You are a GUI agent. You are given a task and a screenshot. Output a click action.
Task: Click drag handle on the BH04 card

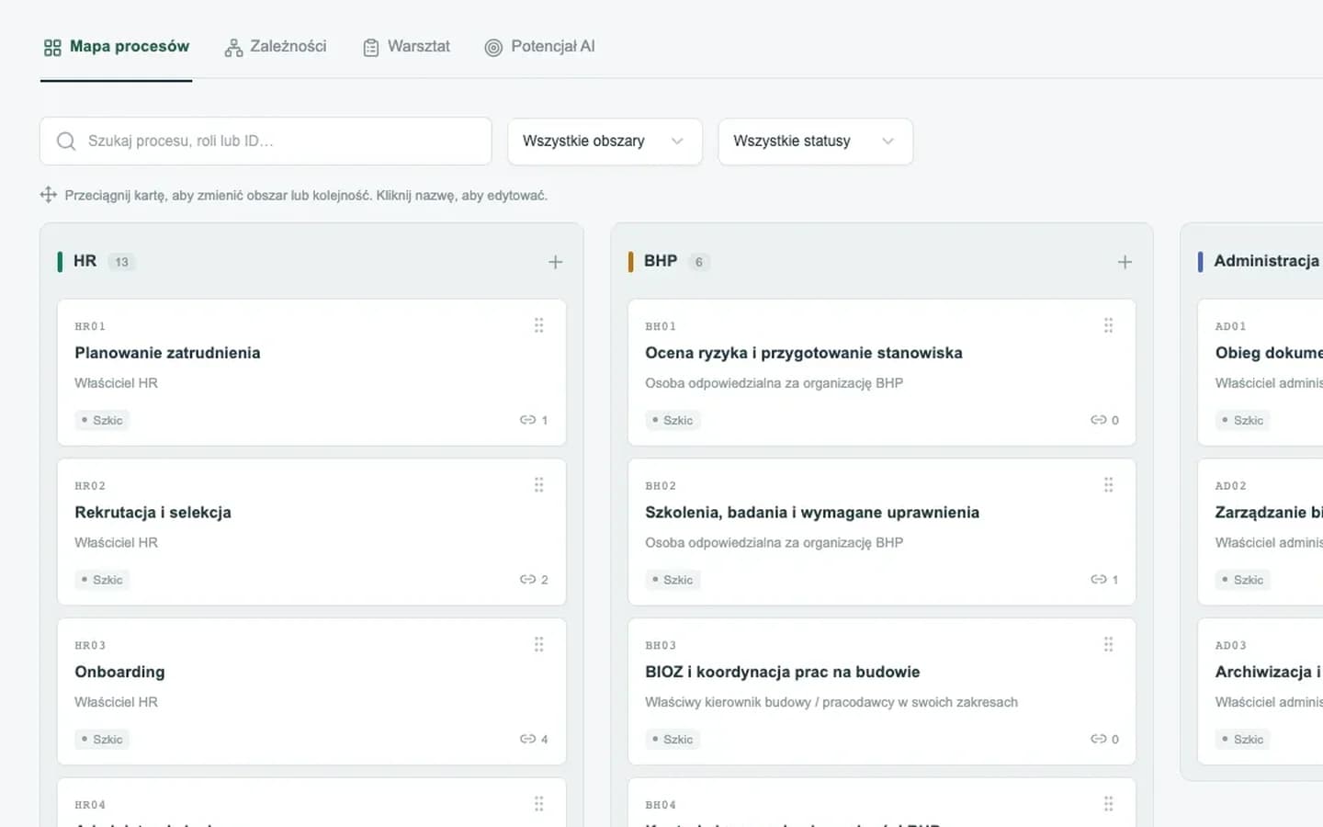pos(1109,804)
